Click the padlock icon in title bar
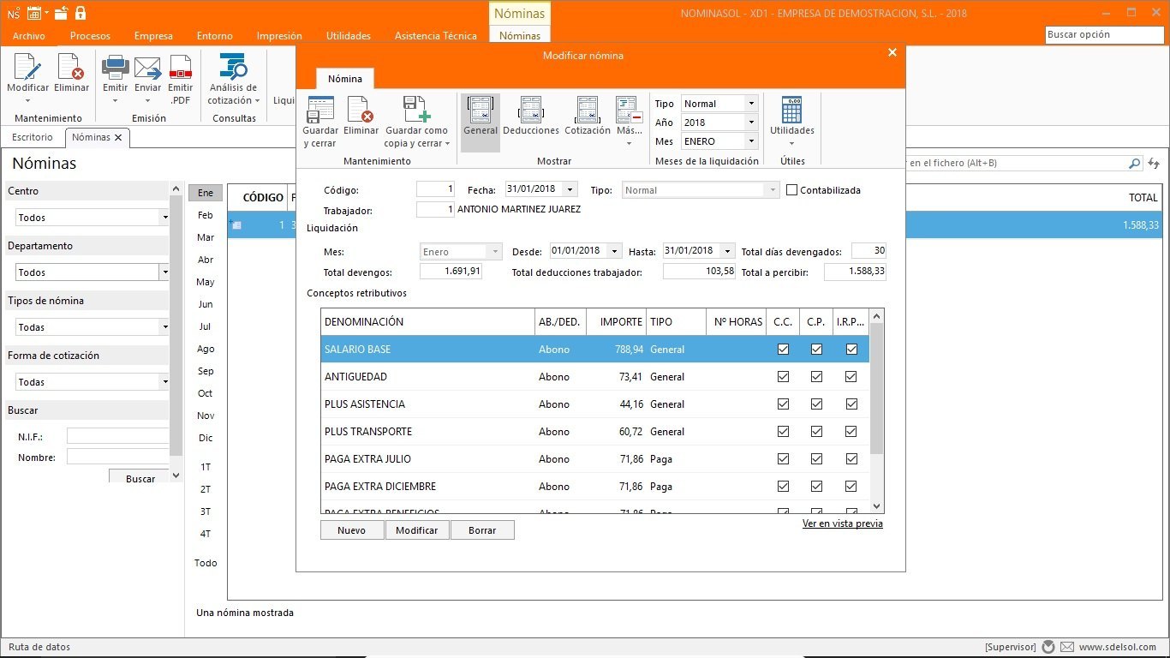Viewport: 1170px width, 658px height. pyautogui.click(x=81, y=13)
